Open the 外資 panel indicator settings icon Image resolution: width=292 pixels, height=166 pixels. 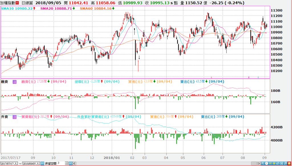[x=15, y=117]
